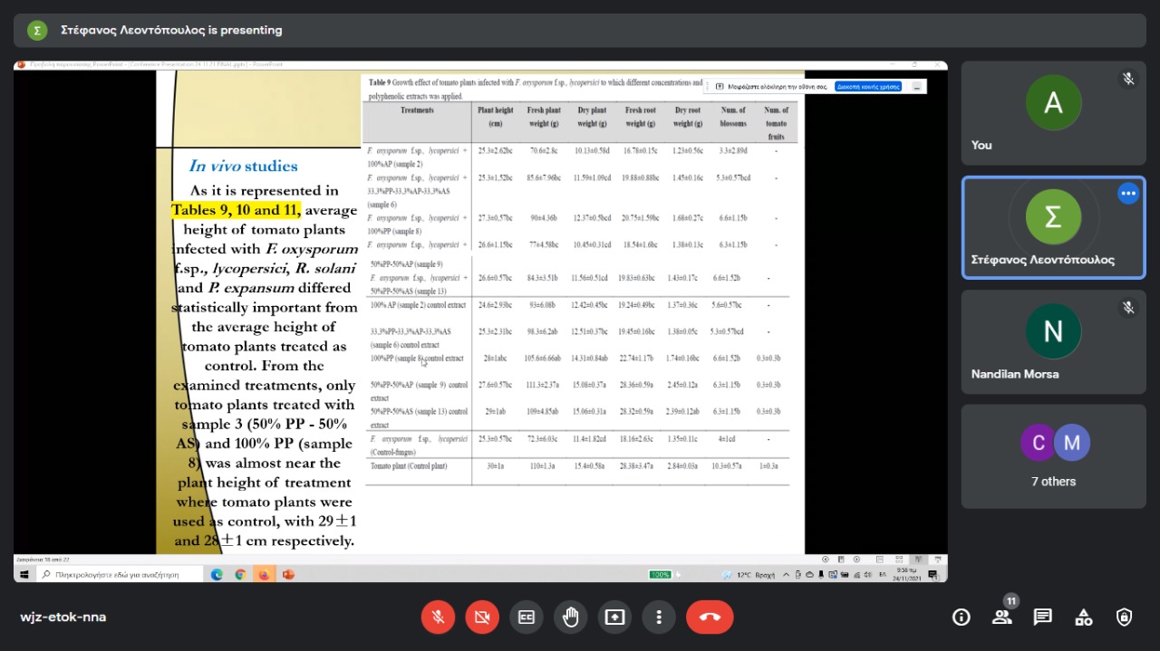Click see all slides icon in PowerPoint bar

841,560
